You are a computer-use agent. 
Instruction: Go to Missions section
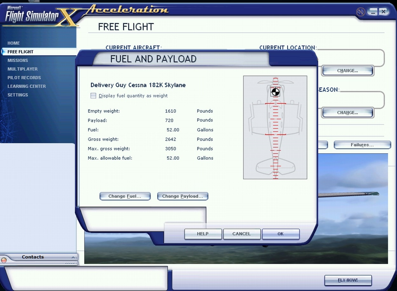click(x=18, y=60)
